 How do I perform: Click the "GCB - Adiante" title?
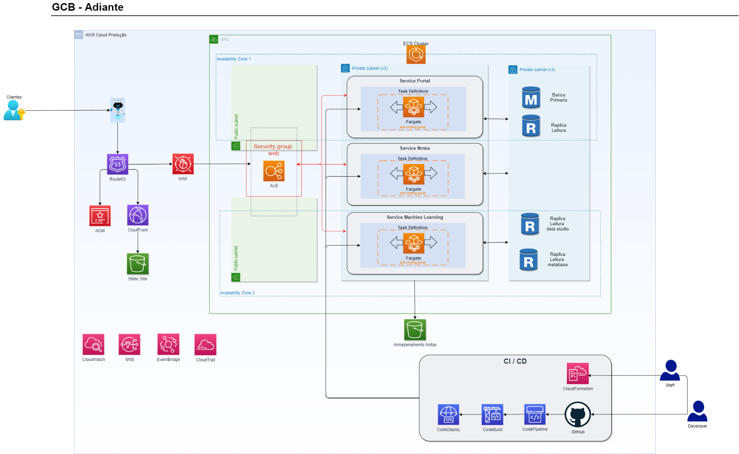pos(88,7)
